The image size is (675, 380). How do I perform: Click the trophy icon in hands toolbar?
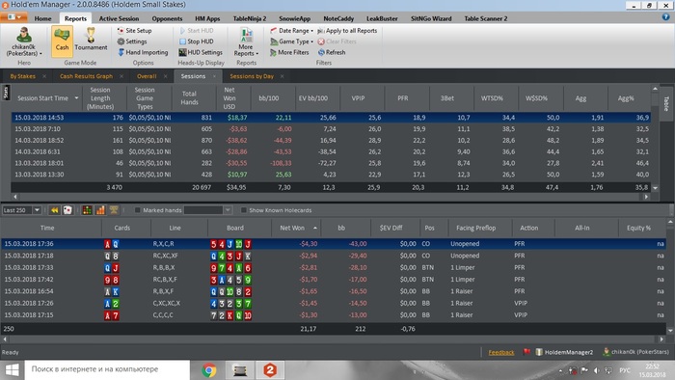114,210
